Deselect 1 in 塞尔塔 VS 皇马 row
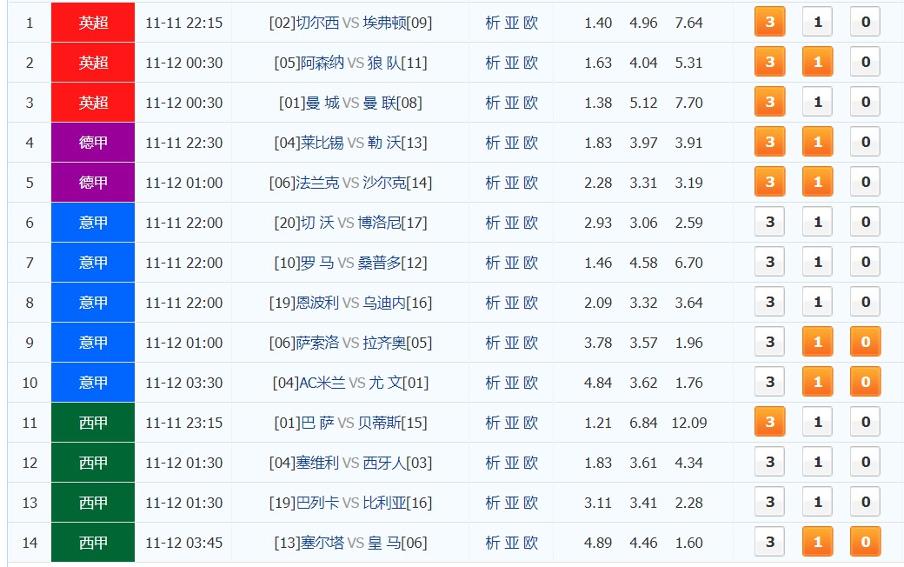This screenshot has height=567, width=904. coord(818,542)
